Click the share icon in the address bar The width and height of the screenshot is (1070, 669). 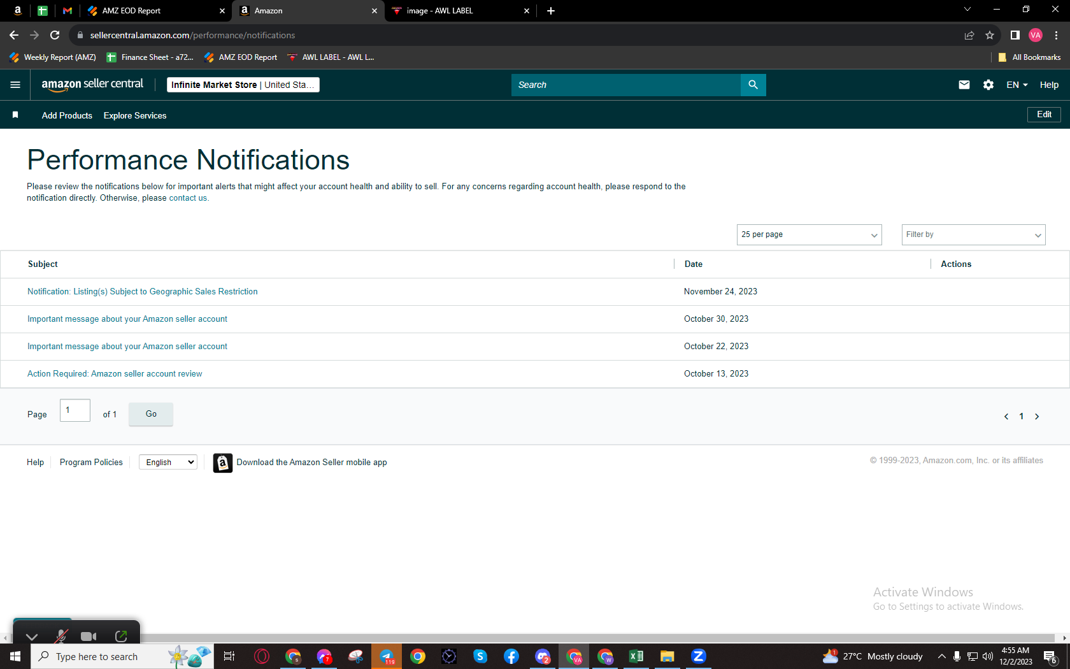(969, 35)
